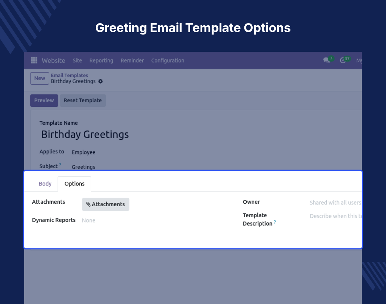The width and height of the screenshot is (386, 304).
Task: Open the Configuration menu
Action: click(x=167, y=60)
